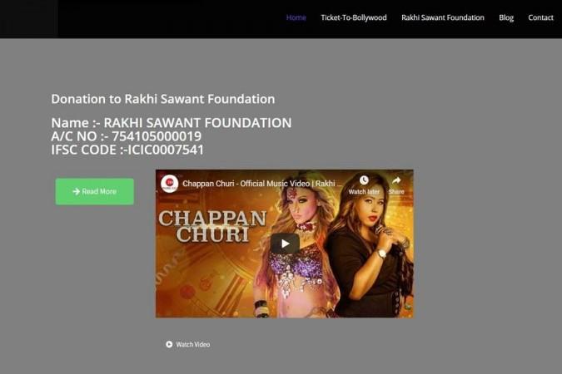Click the site logo area in header

tap(29, 18)
